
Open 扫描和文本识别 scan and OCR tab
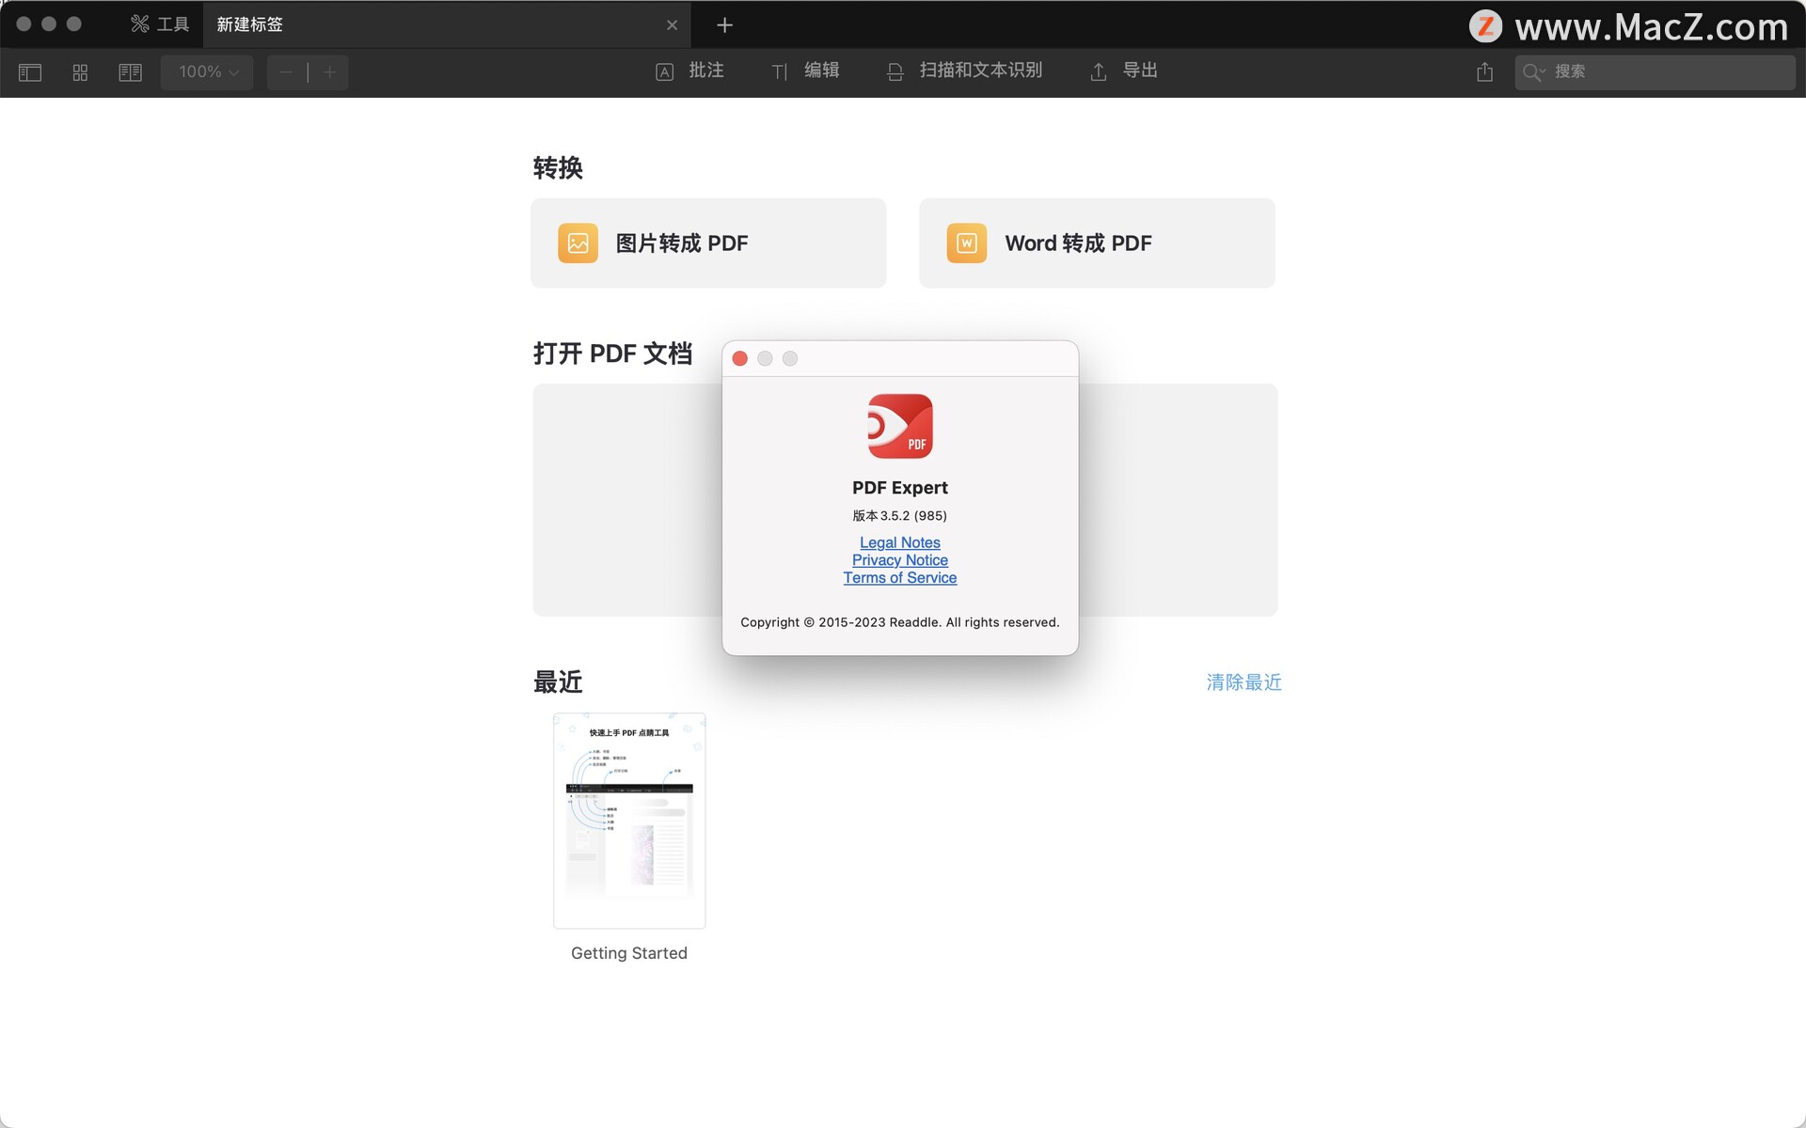964,71
